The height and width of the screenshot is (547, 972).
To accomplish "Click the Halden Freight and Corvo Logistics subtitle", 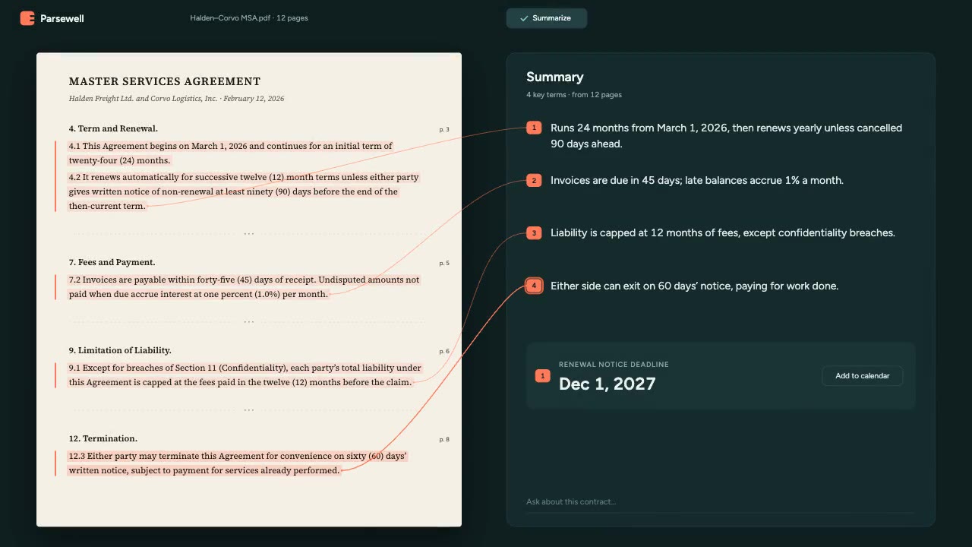I will [176, 99].
